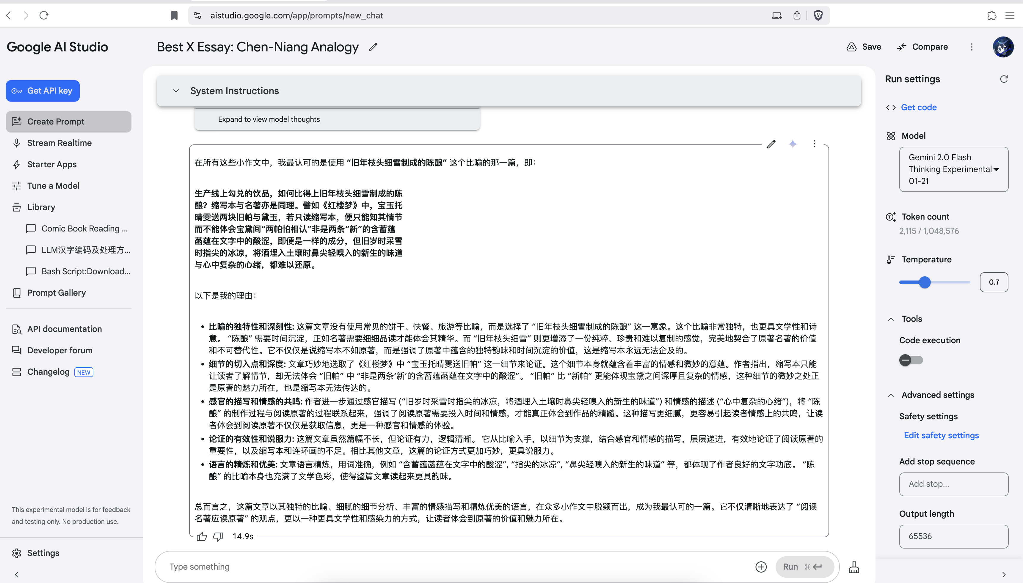Image resolution: width=1023 pixels, height=583 pixels.
Task: Click the edit pencil icon above the response
Action: [x=771, y=144]
